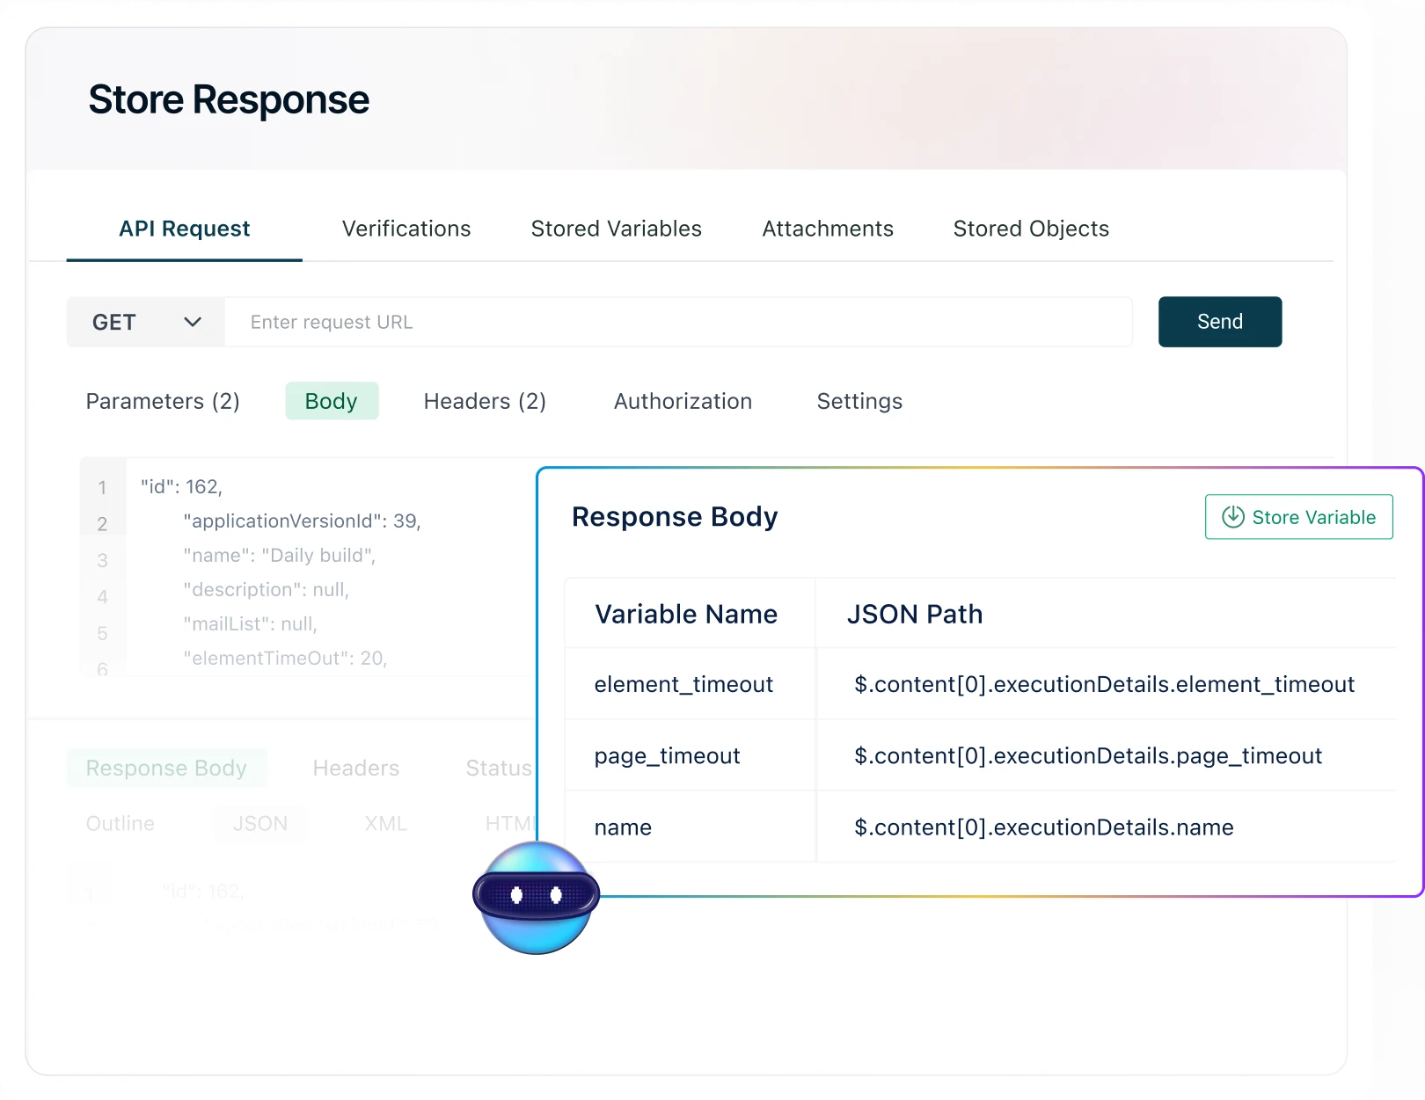Click the download icon in Store Variable button

[x=1233, y=517]
